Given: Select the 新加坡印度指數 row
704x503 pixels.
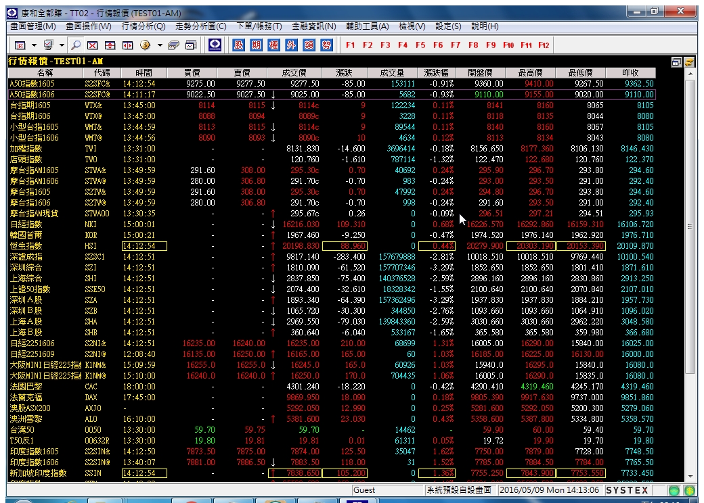Looking at the screenshot, I should click(x=332, y=473).
